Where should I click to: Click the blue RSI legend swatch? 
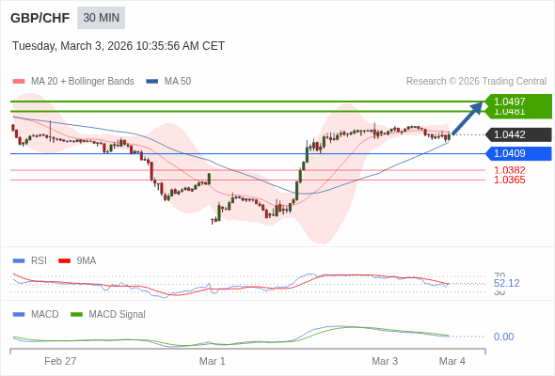click(19, 261)
